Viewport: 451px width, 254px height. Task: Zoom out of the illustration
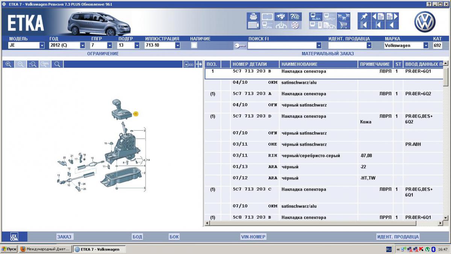click(x=21, y=64)
